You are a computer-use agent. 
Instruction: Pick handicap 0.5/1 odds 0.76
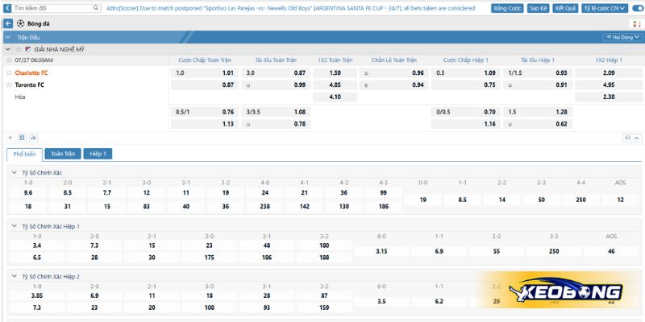coord(205,112)
